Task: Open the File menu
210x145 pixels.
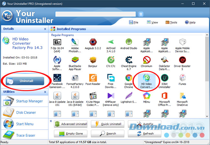Action: (x=133, y=22)
